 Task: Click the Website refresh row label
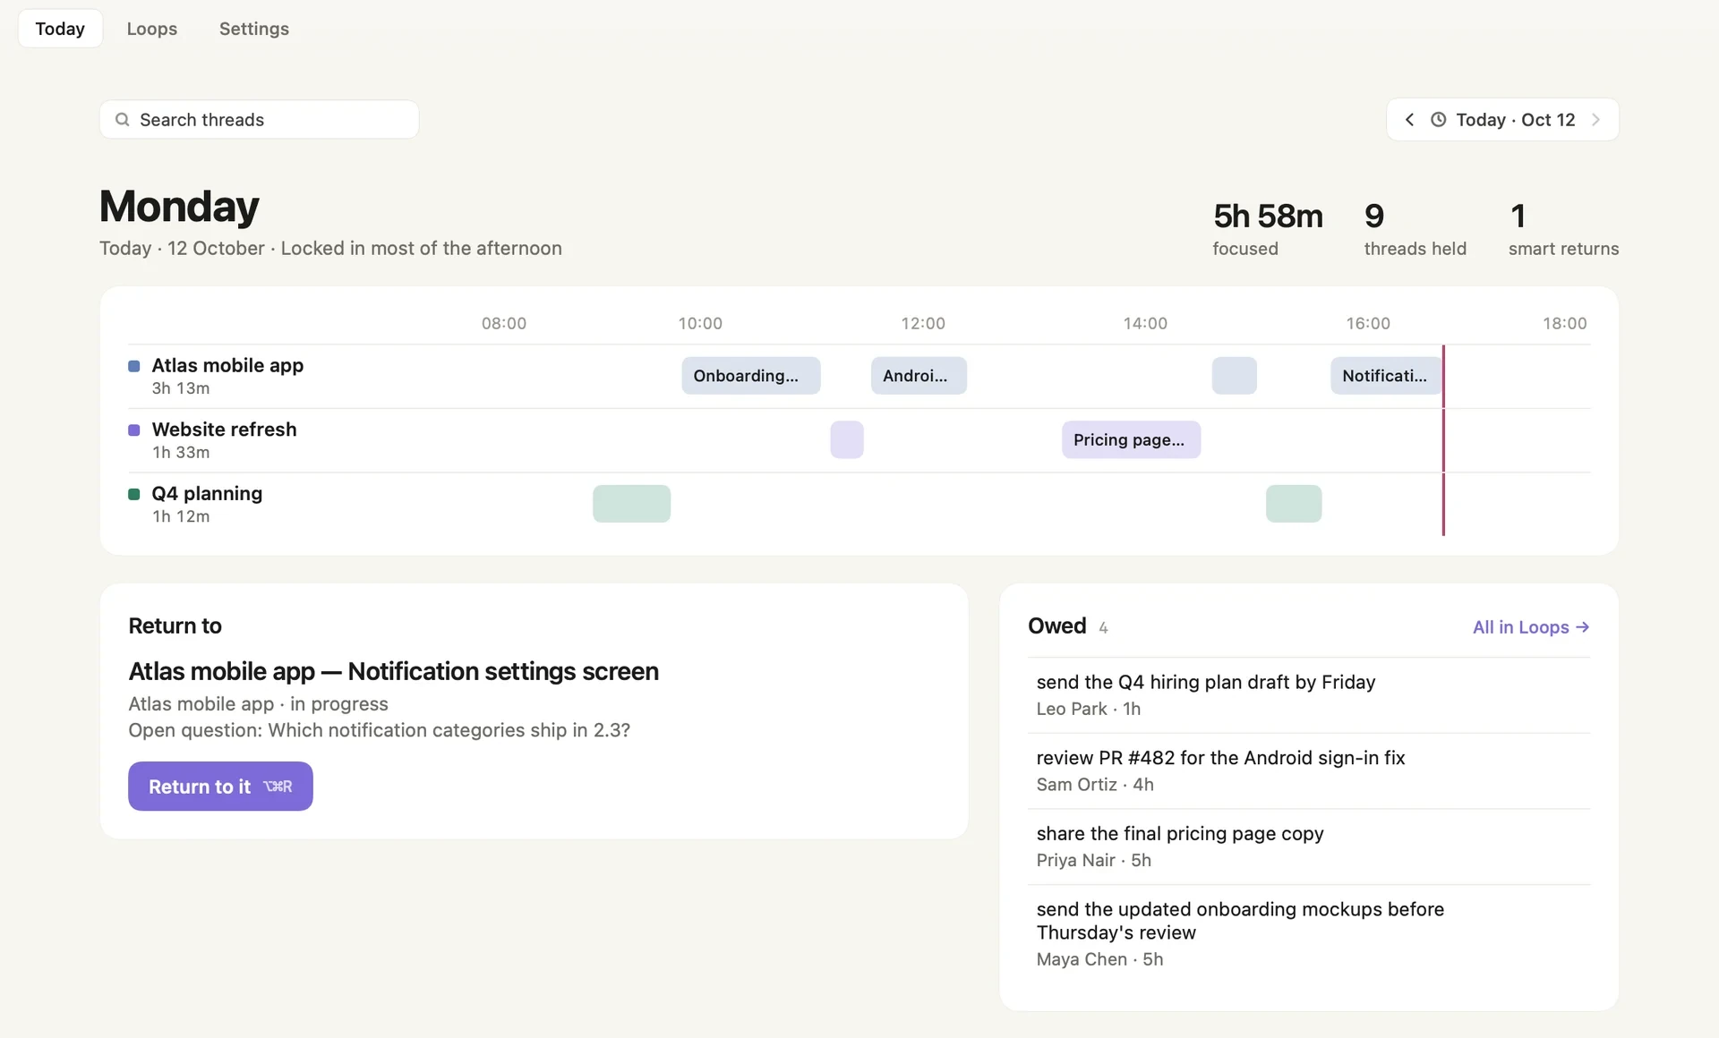pos(224,430)
